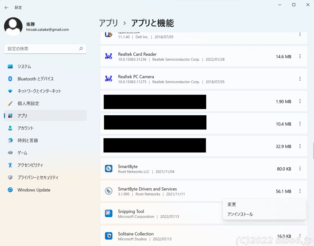Click the ゲーム category label
314x246 pixels.
point(22,153)
